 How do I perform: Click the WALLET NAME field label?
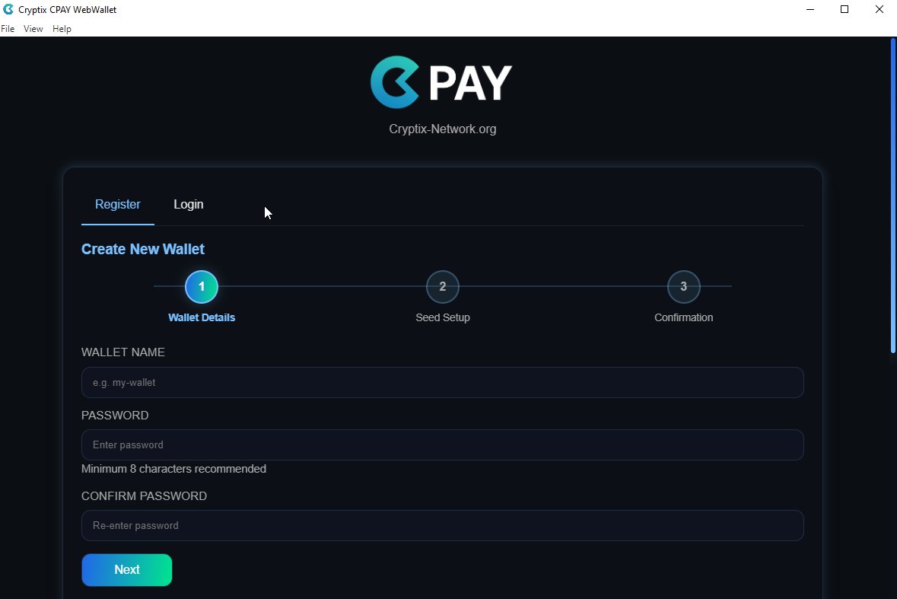[x=123, y=352]
